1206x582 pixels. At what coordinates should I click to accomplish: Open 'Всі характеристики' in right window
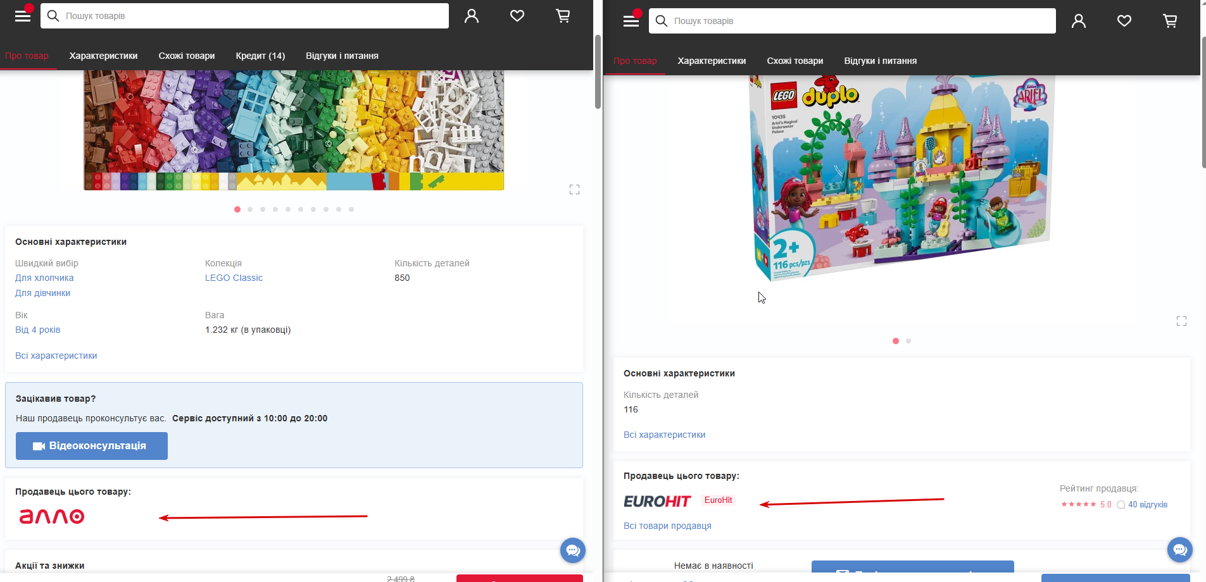click(665, 435)
